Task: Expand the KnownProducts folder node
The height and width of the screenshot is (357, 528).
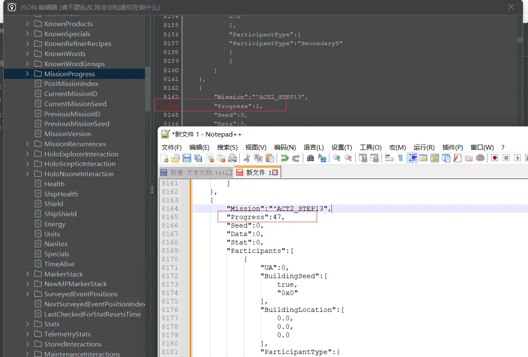Action: [27, 24]
